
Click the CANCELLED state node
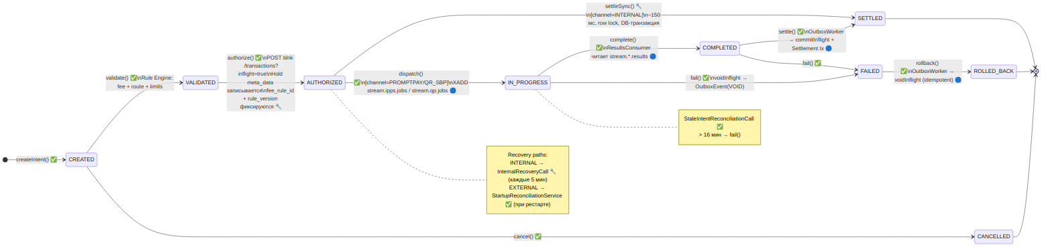[994, 236]
